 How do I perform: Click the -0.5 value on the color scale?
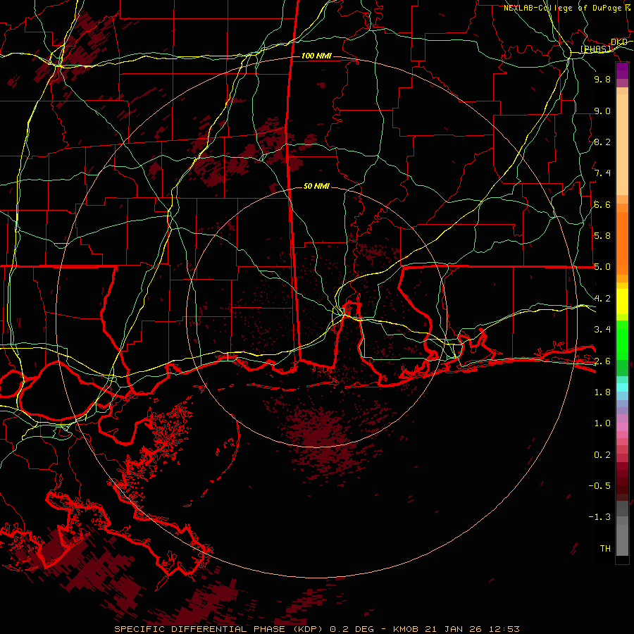coord(599,486)
